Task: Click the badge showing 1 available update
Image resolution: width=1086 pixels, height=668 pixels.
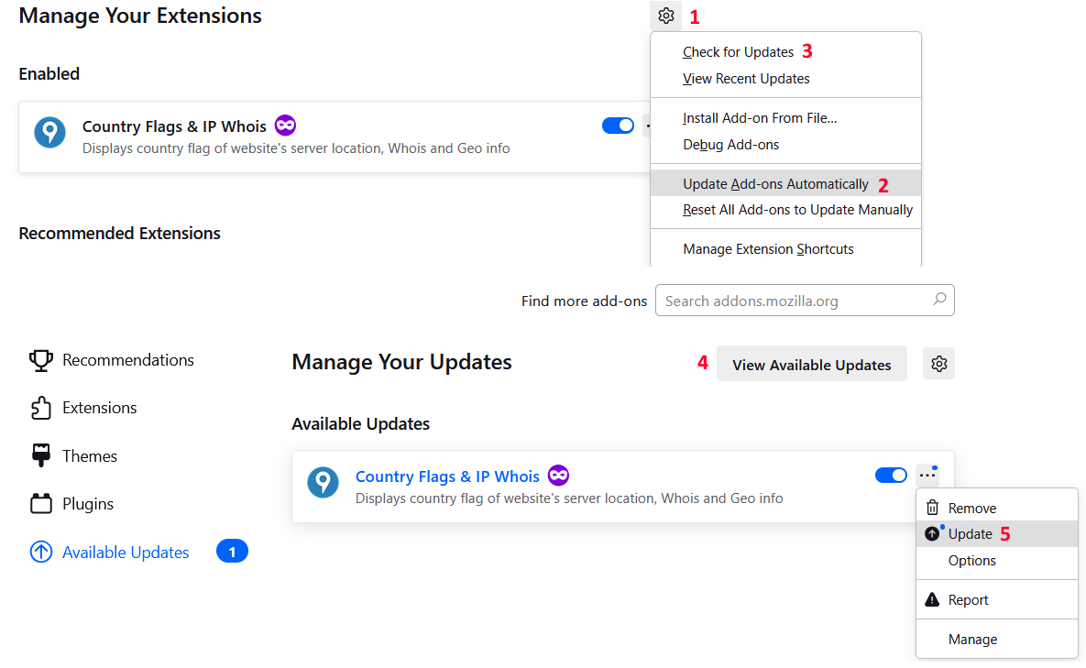Action: [x=232, y=551]
